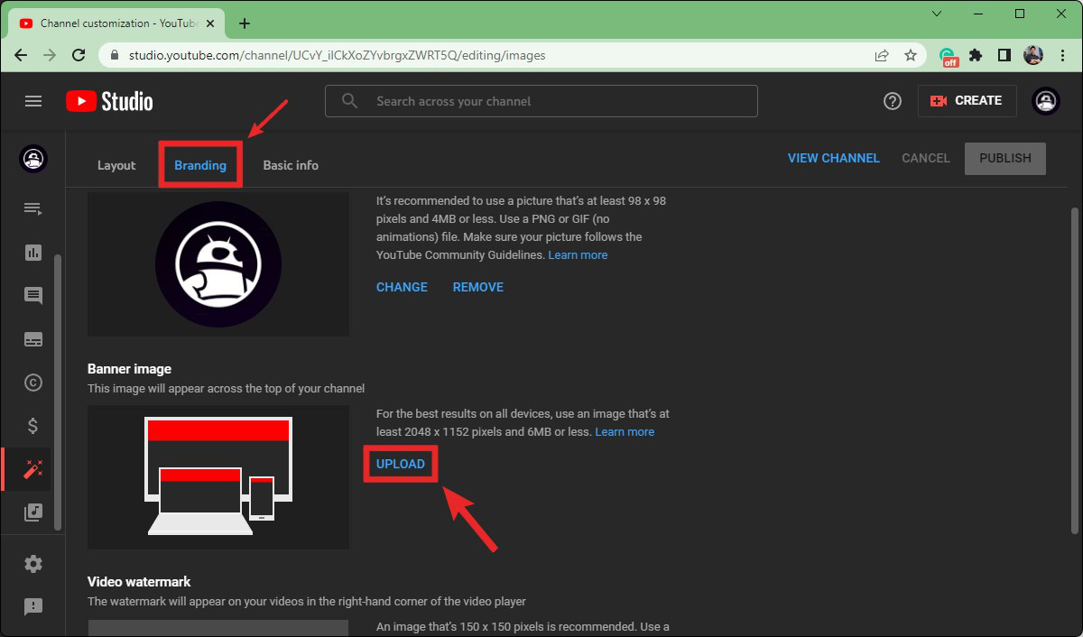Viewport: 1083px width, 637px height.
Task: Click the Help question mark icon
Action: [893, 101]
